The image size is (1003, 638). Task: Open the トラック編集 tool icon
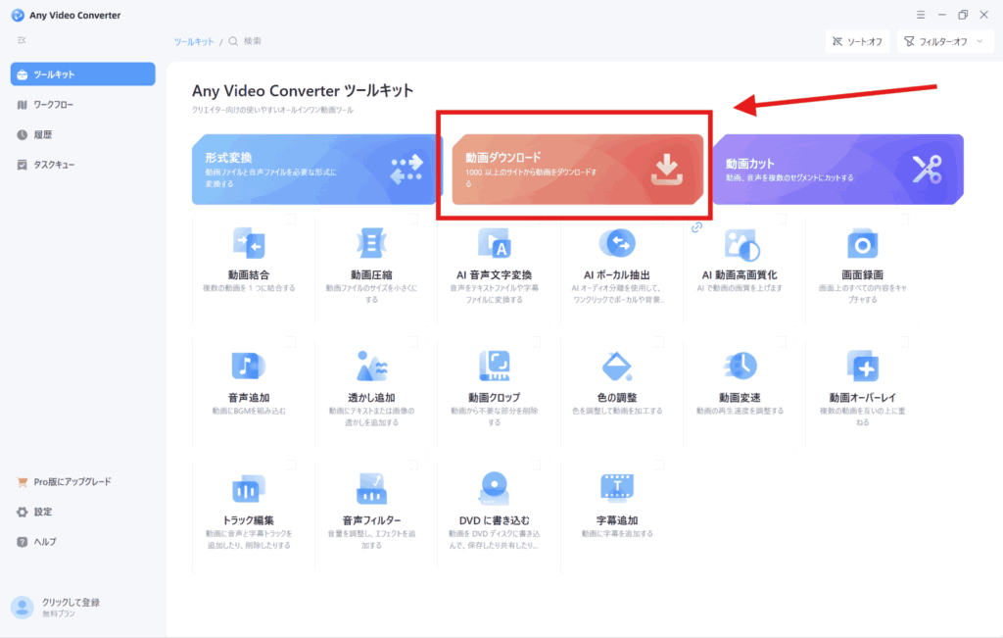click(248, 490)
